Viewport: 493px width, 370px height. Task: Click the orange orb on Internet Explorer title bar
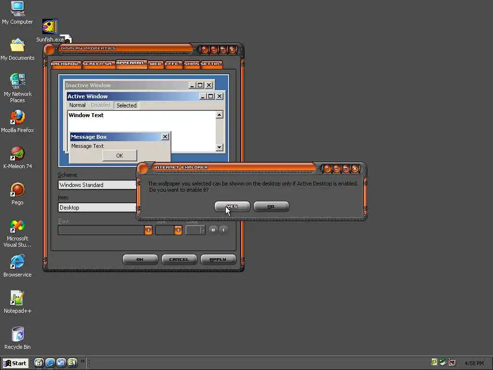[x=143, y=168]
